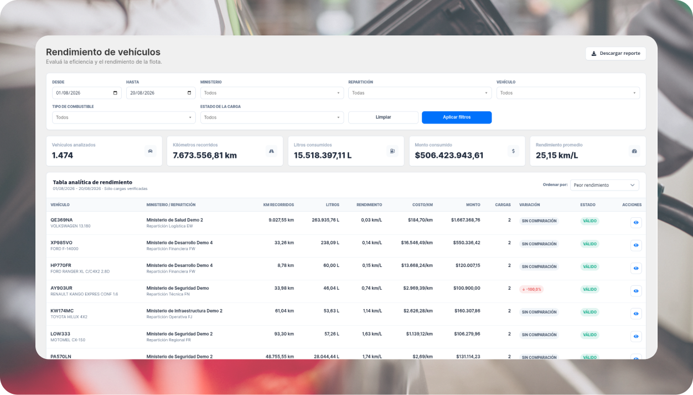Click the Tabla analítica de rendimiento title

click(92, 182)
